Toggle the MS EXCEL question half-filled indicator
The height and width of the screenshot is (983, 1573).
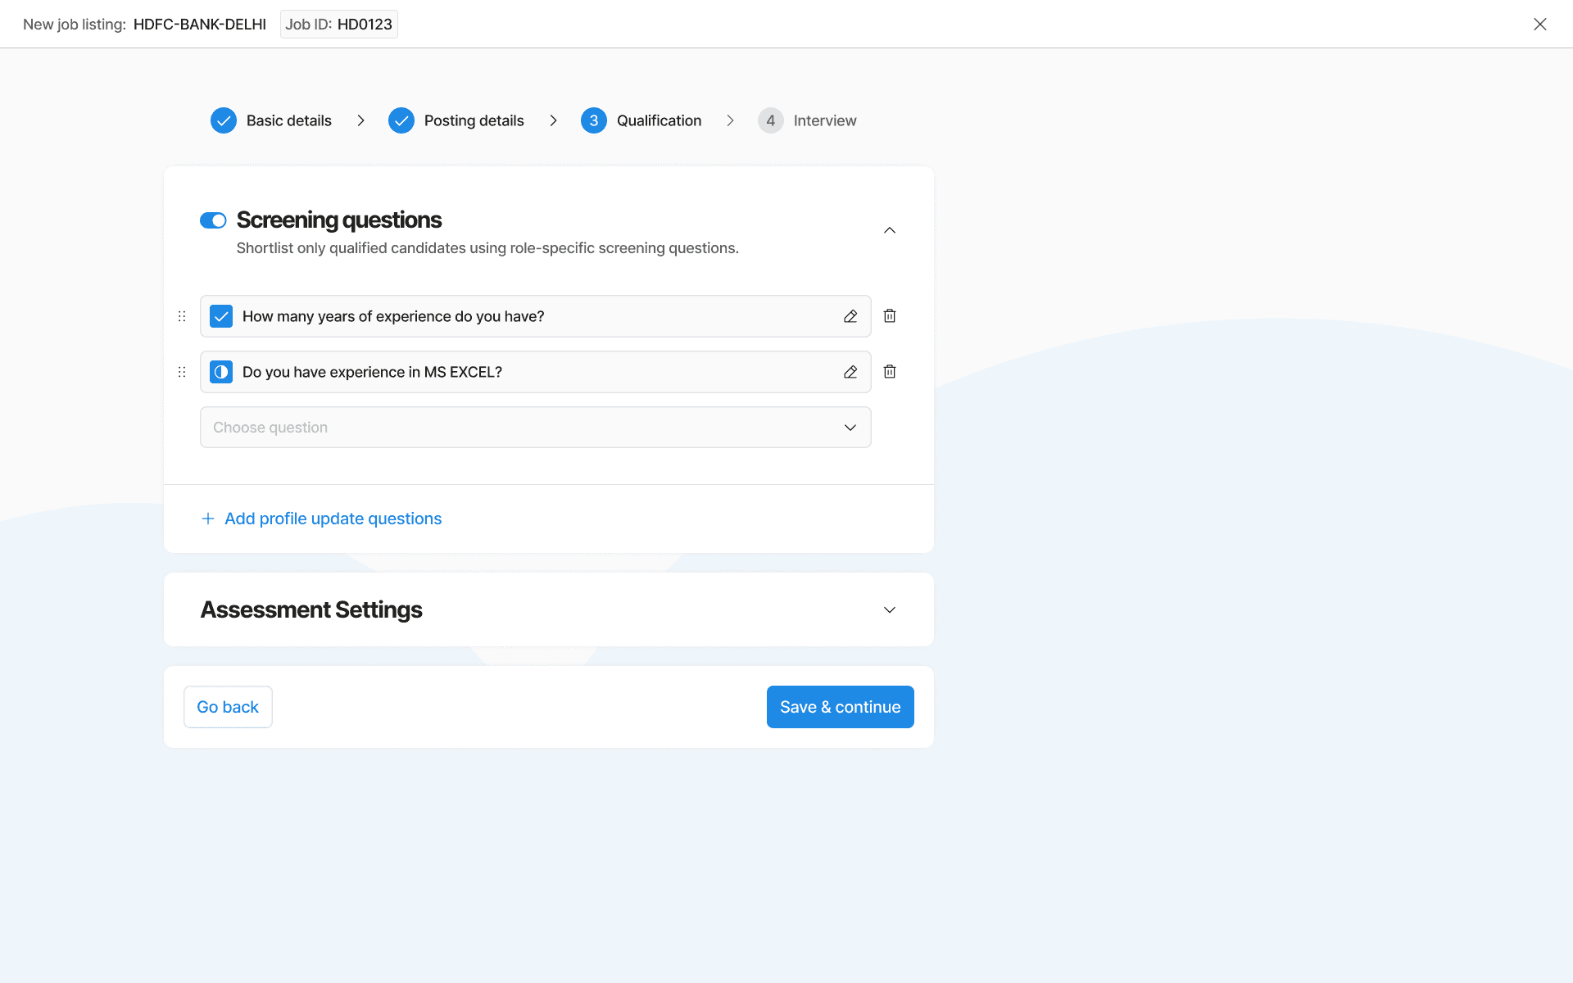tap(221, 372)
